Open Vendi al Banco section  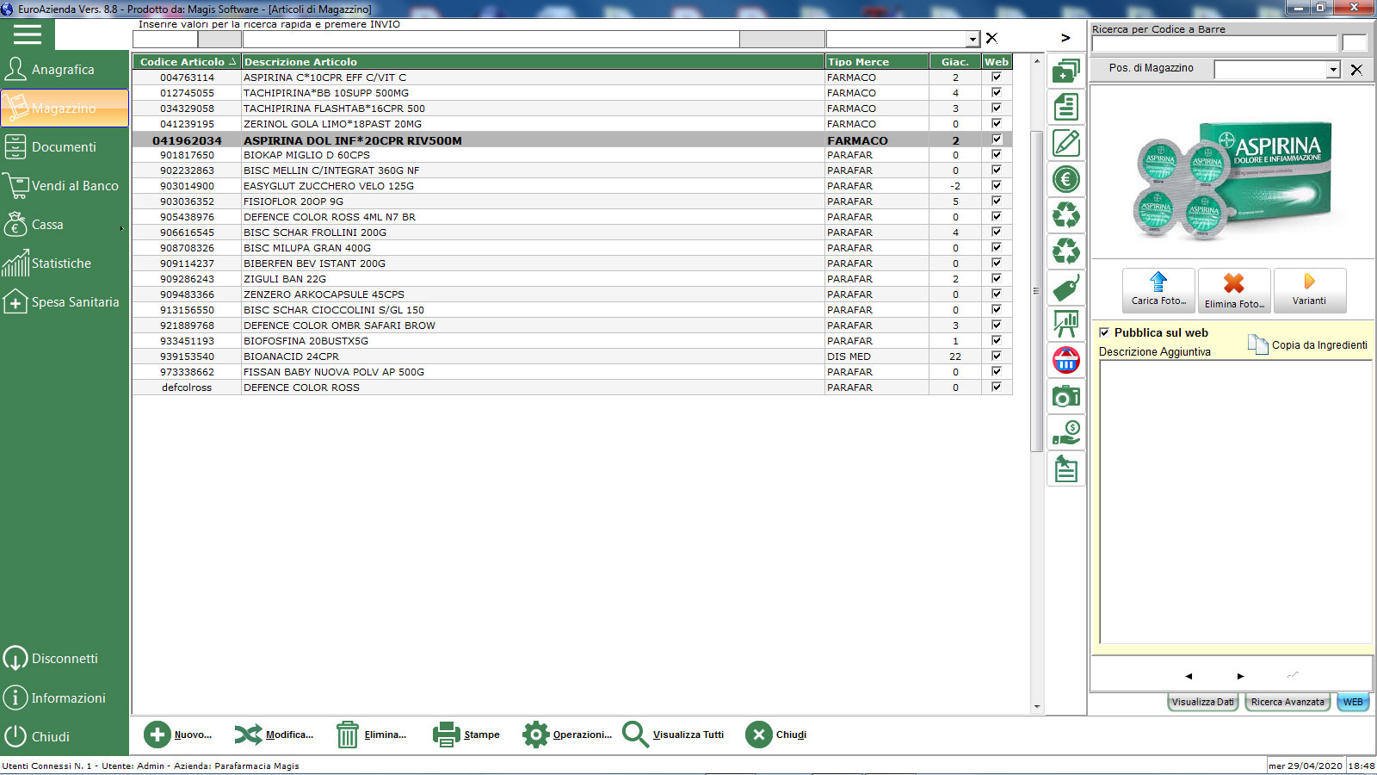(65, 186)
